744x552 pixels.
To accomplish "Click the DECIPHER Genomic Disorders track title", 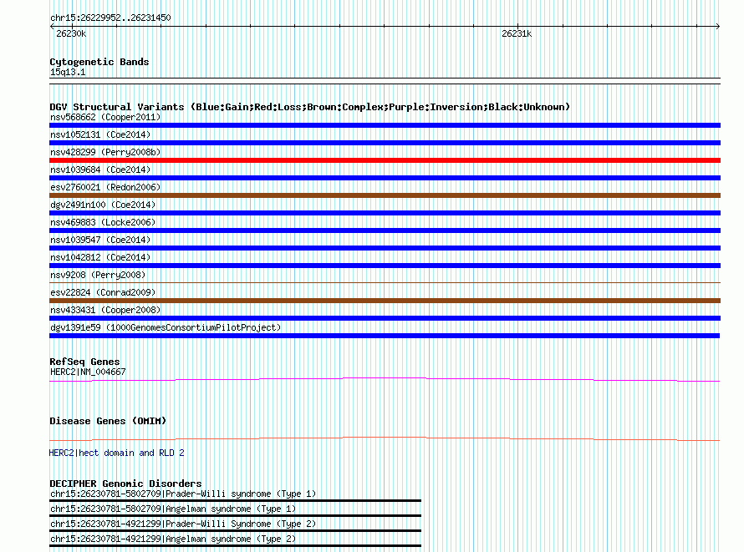I will coord(125,484).
